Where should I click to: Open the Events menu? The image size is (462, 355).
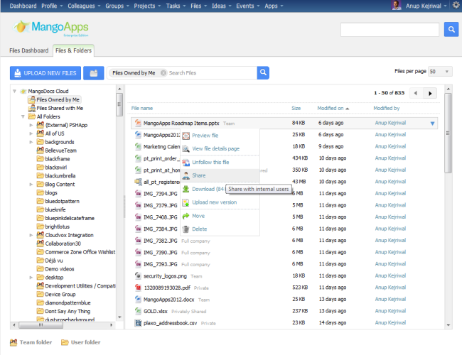[247, 6]
